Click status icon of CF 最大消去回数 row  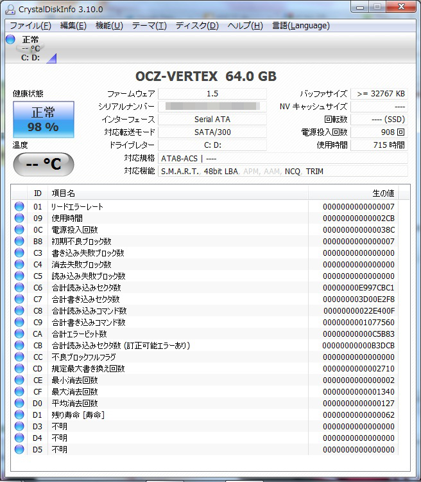pyautogui.click(x=19, y=391)
